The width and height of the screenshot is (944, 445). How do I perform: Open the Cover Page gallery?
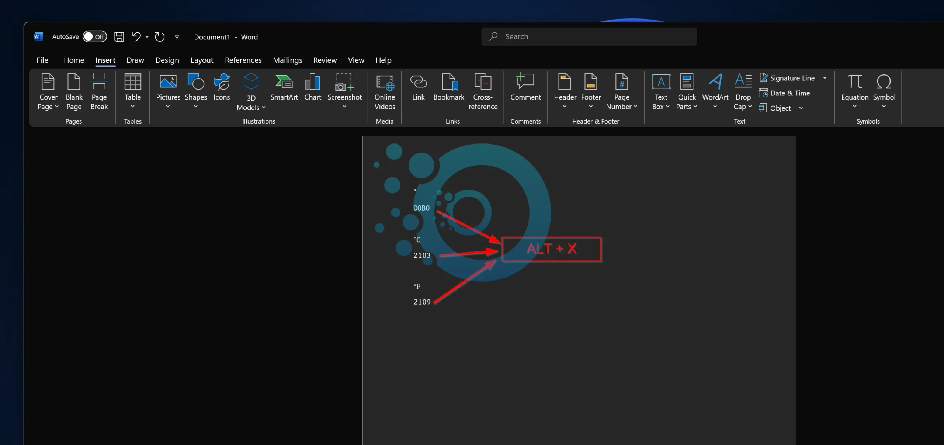[x=48, y=91]
